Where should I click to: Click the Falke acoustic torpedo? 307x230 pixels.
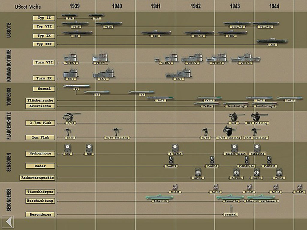[206, 104]
